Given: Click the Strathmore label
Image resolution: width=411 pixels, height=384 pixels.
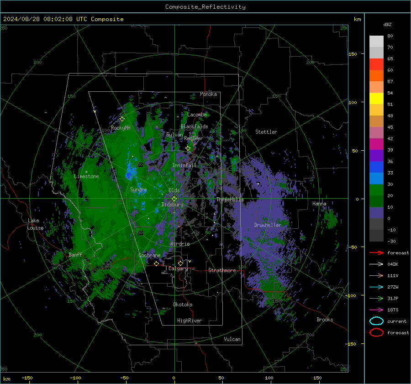Looking at the screenshot, I should (222, 270).
